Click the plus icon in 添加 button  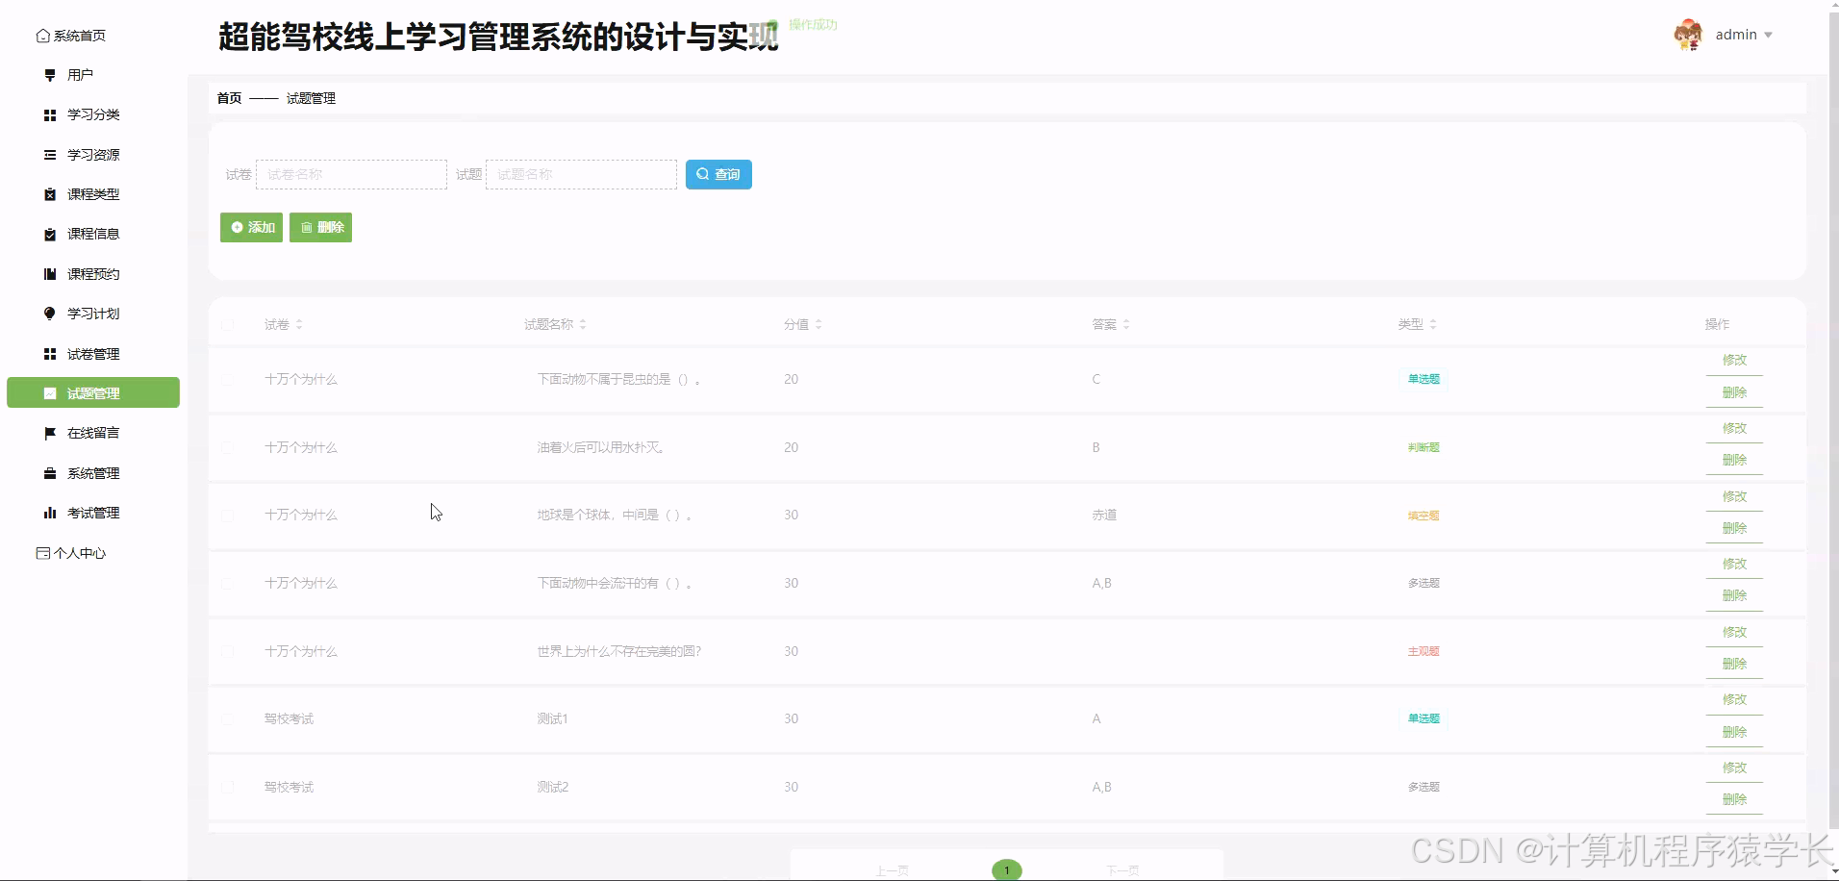238,228
